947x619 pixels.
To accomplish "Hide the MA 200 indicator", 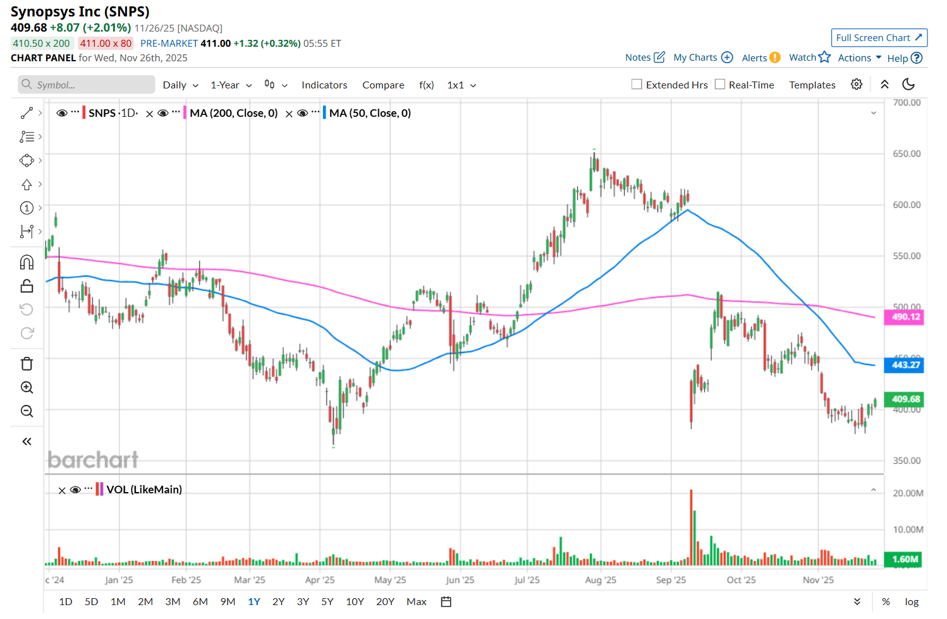I will pos(163,113).
